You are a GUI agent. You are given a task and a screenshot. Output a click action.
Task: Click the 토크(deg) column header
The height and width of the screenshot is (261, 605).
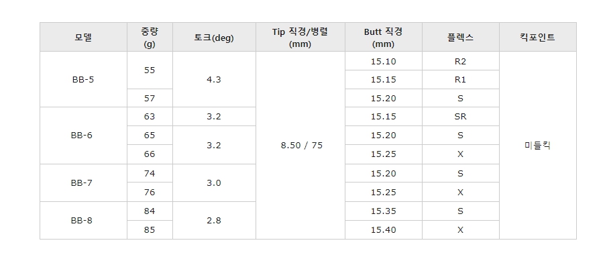(x=214, y=37)
